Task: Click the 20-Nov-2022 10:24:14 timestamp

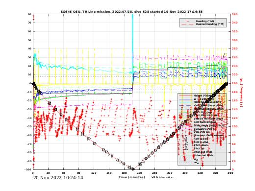Action: [58, 178]
